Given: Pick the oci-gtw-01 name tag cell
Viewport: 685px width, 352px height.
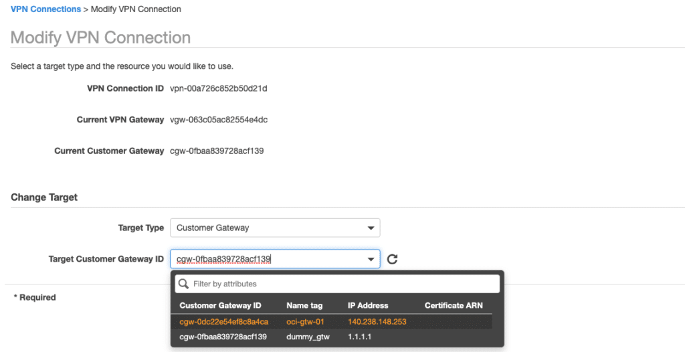Looking at the screenshot, I should tap(305, 322).
